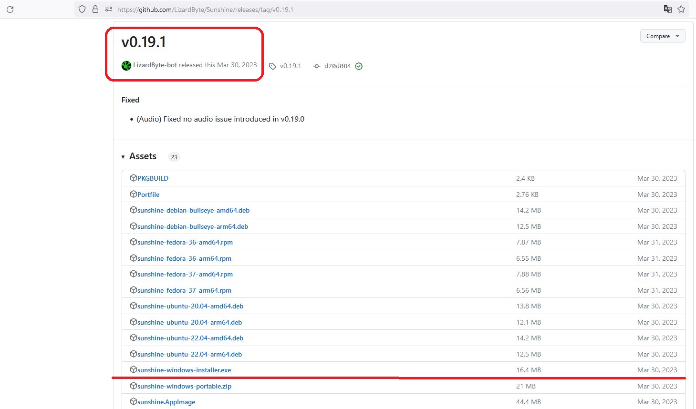Click package icon for sunshine-ubuntu-20.04-amd64.deb
This screenshot has width=696, height=409.
[134, 306]
